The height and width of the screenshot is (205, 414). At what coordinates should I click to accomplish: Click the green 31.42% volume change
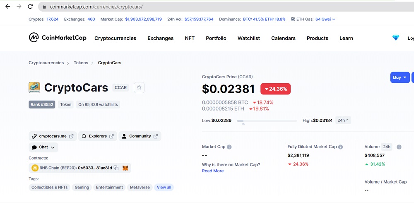tap(375, 164)
